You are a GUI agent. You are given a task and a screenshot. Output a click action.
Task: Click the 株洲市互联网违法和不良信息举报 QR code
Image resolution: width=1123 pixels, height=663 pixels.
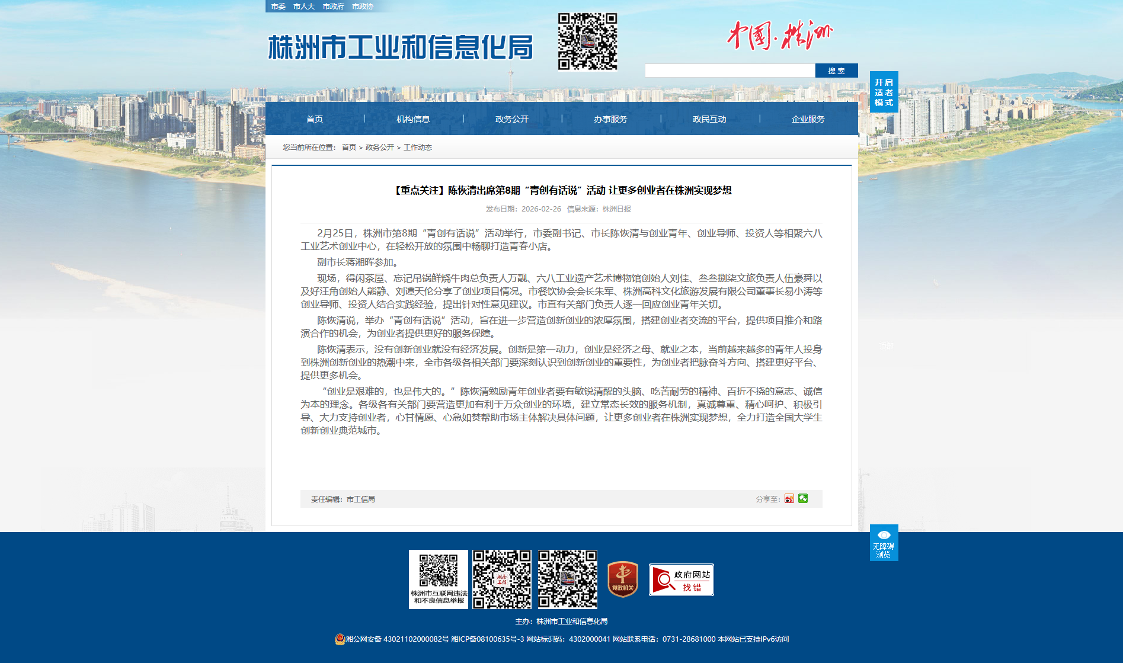pyautogui.click(x=438, y=579)
